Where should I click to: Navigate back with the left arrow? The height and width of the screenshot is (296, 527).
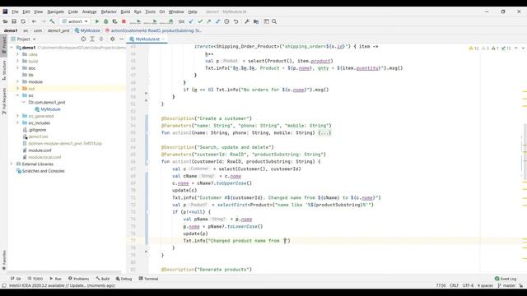[34, 21]
